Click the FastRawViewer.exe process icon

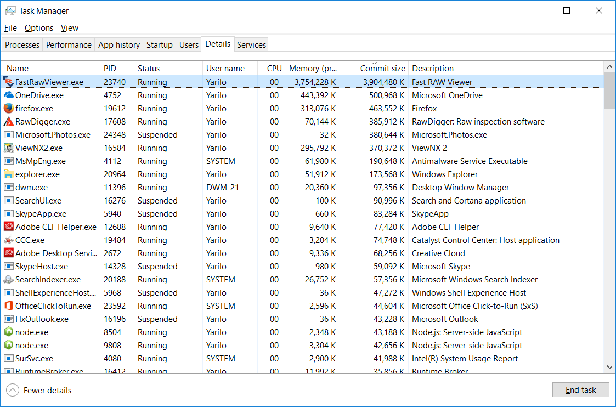(x=8, y=82)
